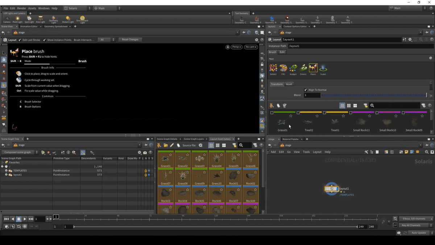Tick the checkbox above Grass01 working set item
This screenshot has width=435, height=245.
[x=272, y=113]
